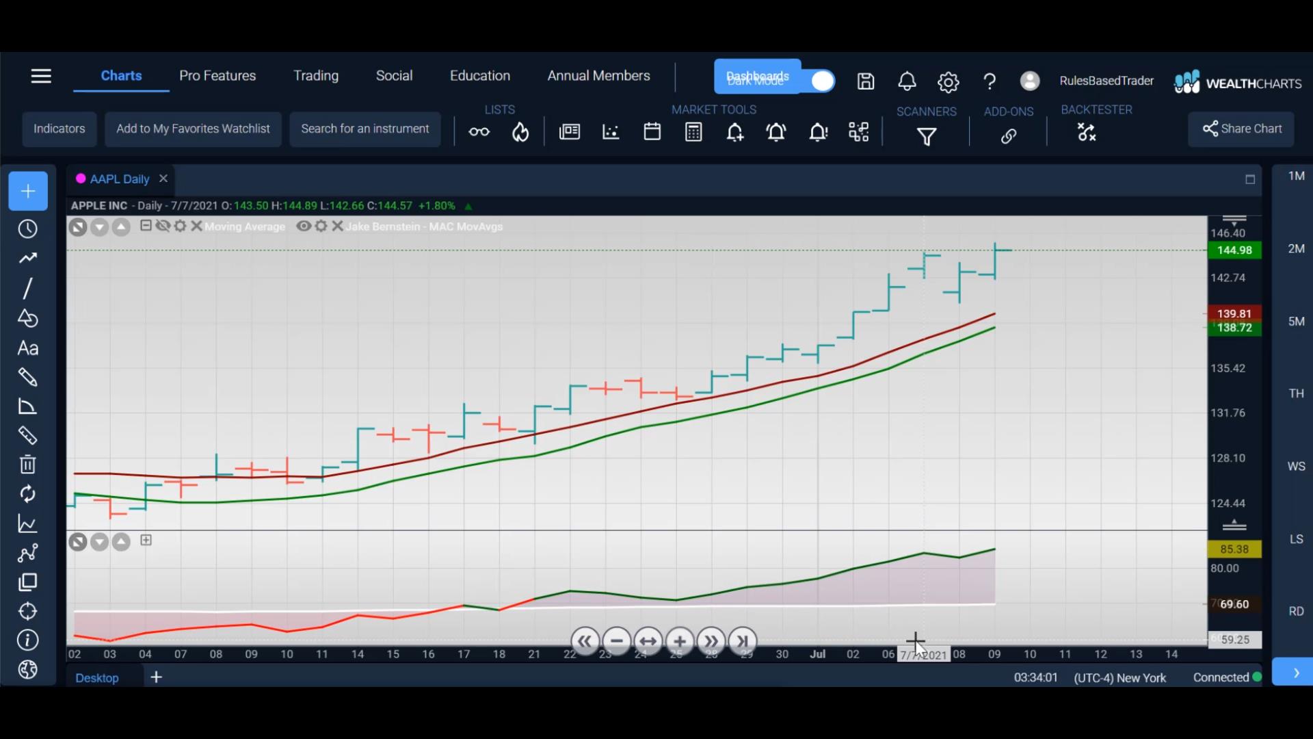Click the trash delete drawings icon

click(27, 465)
